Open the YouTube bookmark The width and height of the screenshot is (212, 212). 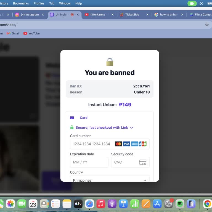click(x=31, y=33)
